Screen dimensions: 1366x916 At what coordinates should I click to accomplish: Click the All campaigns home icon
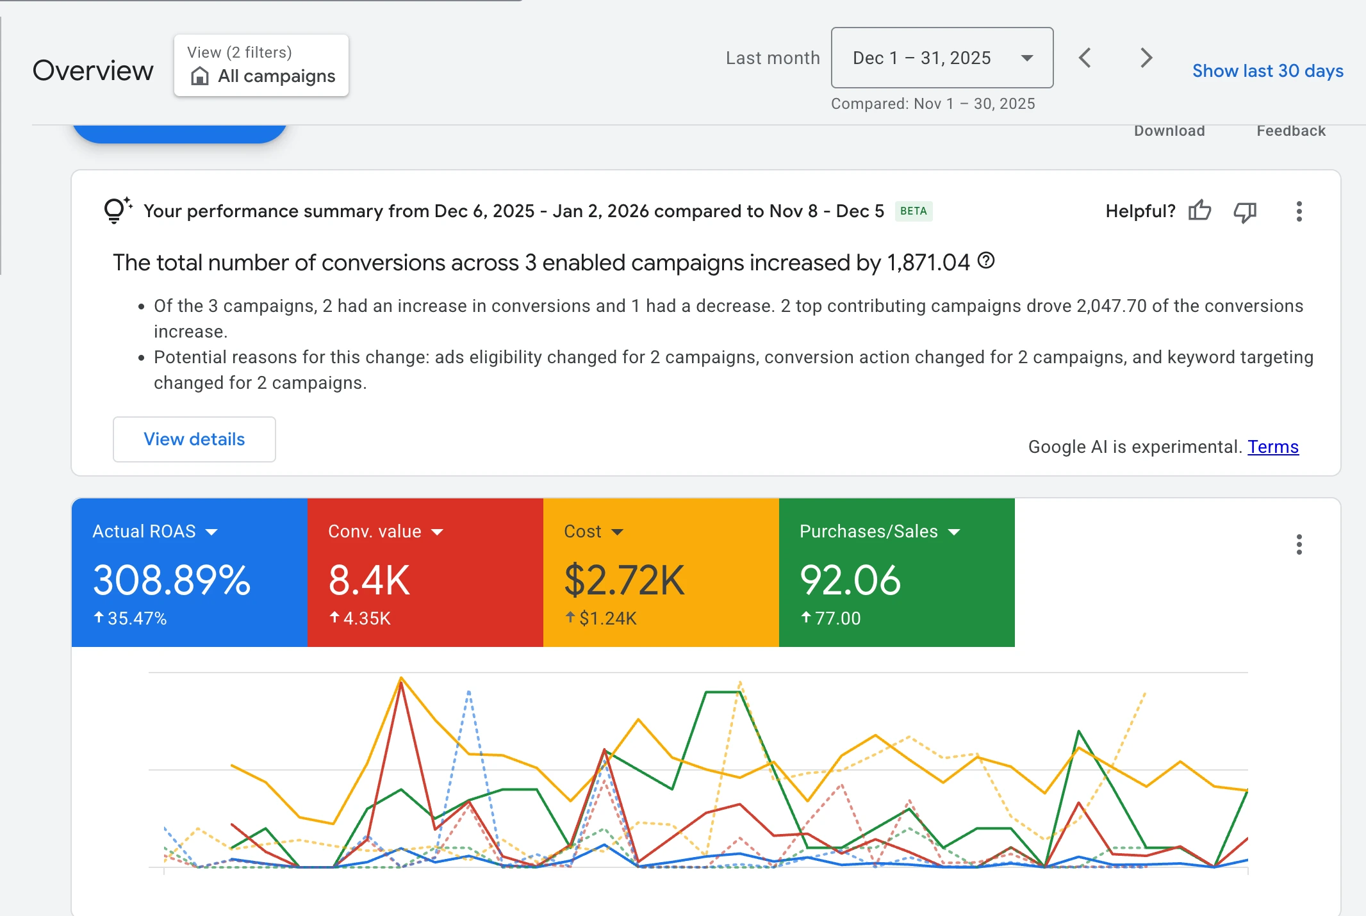pos(200,76)
